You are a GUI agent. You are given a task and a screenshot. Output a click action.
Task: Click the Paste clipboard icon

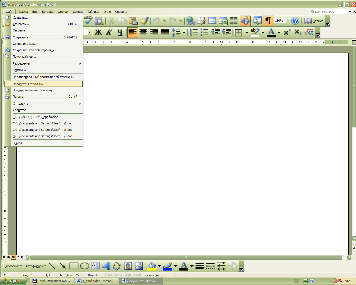pos(133,21)
